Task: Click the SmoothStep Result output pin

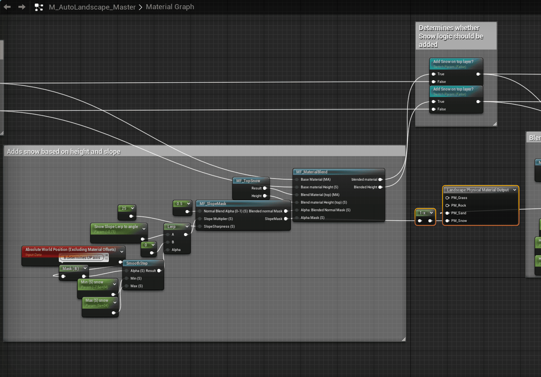Action: (x=159, y=271)
